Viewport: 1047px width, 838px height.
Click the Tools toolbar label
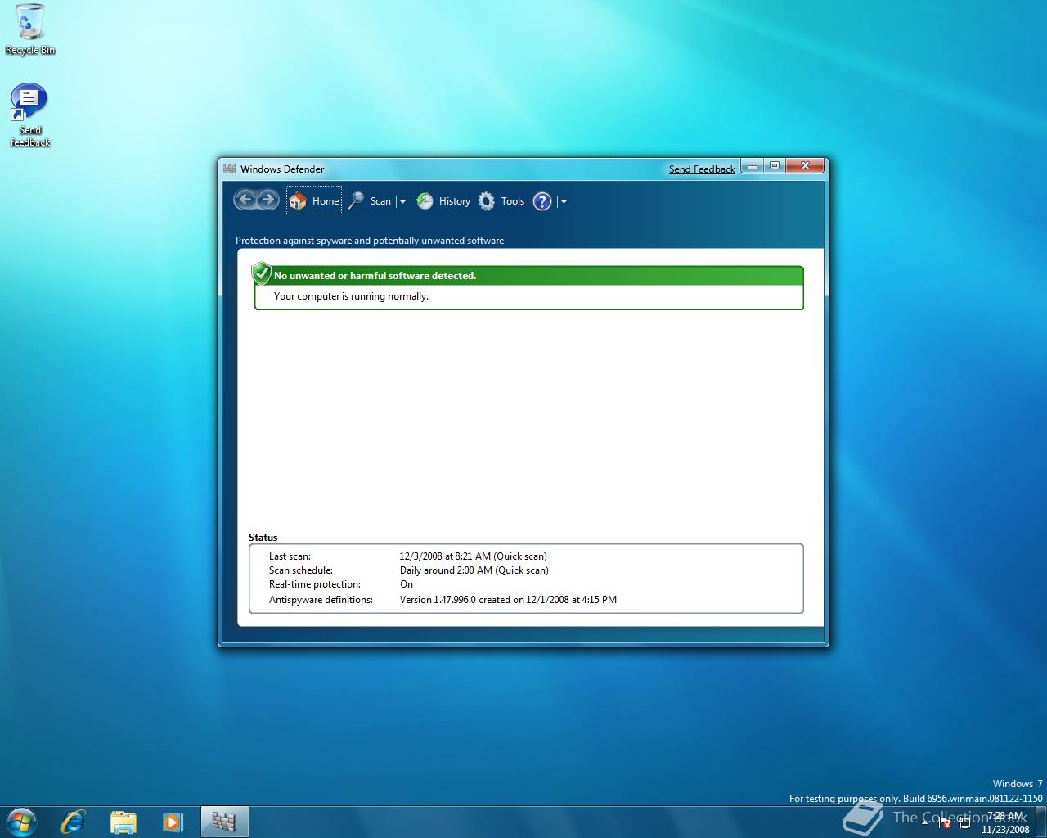point(513,201)
